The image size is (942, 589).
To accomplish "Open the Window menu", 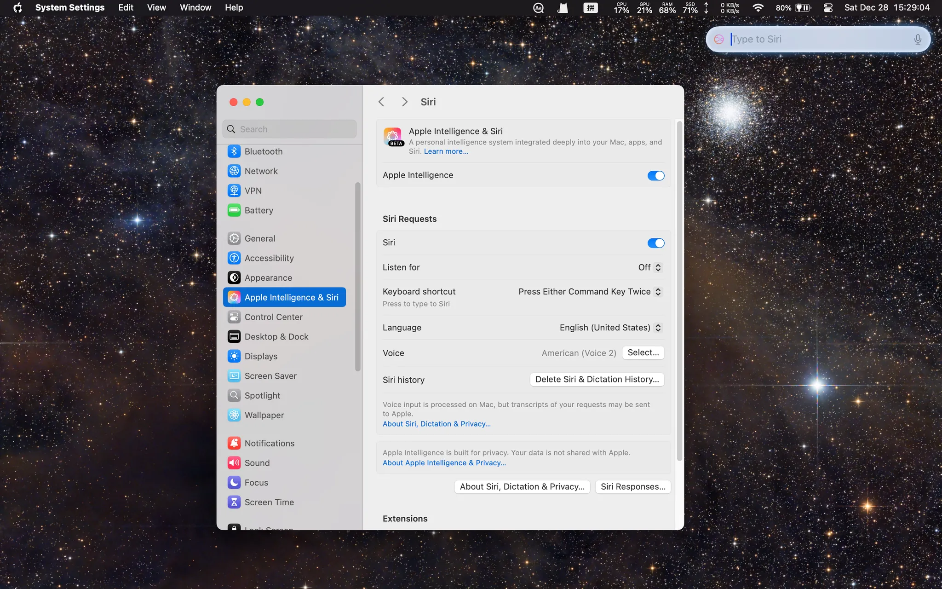I will (x=195, y=8).
